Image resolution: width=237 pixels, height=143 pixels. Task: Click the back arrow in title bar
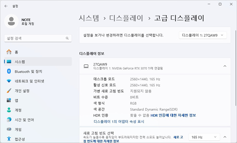pos(6,6)
